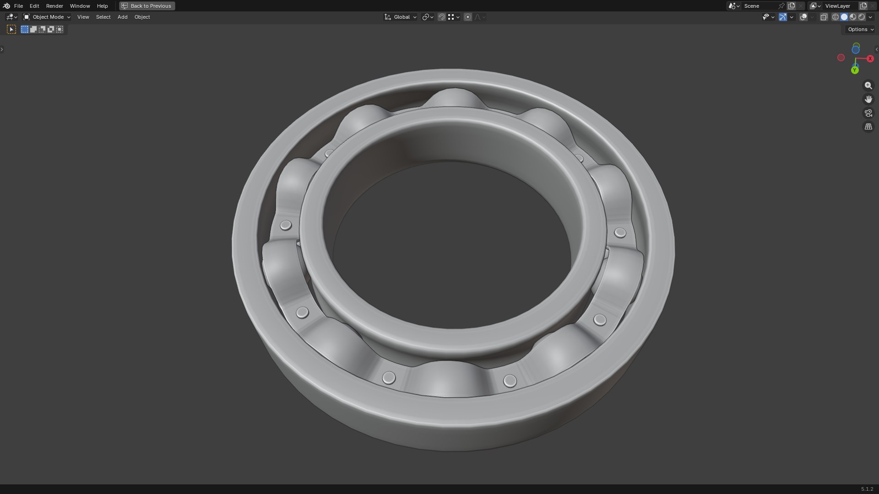Image resolution: width=879 pixels, height=494 pixels.
Task: Open the viewport Select menu
Action: pyautogui.click(x=103, y=17)
